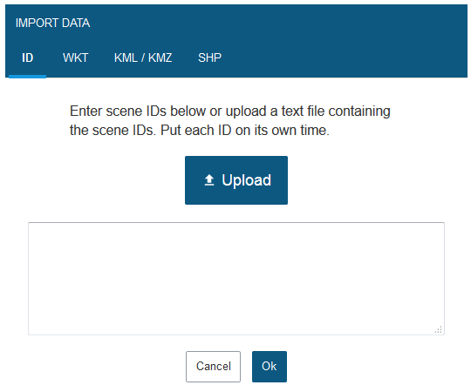Click the Upload button
Viewport: 471px width, 385px height.
tap(236, 180)
